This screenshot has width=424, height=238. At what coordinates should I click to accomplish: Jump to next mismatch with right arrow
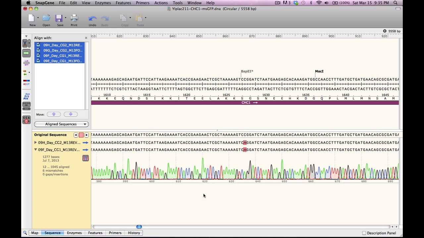click(x=86, y=135)
